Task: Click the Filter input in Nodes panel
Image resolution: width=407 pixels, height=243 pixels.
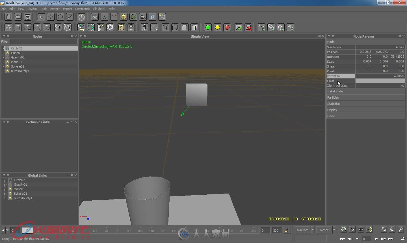Action: pyautogui.click(x=44, y=42)
